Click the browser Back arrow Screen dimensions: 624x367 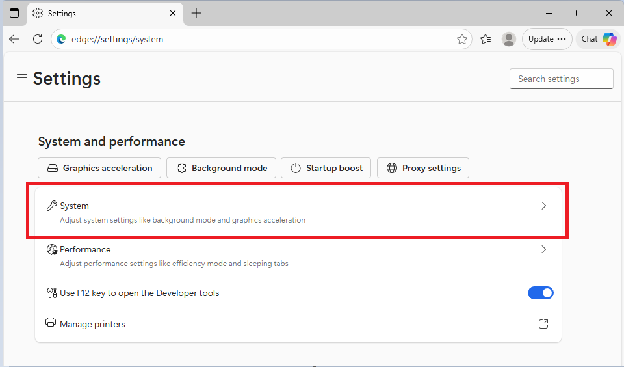(x=14, y=39)
